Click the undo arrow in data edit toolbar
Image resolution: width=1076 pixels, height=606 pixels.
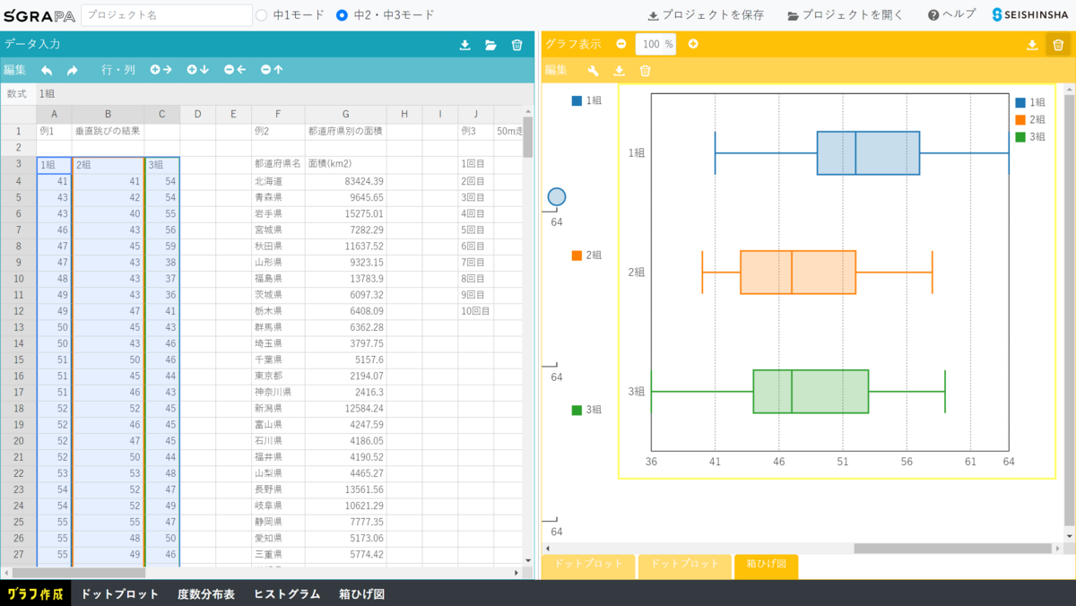(47, 70)
